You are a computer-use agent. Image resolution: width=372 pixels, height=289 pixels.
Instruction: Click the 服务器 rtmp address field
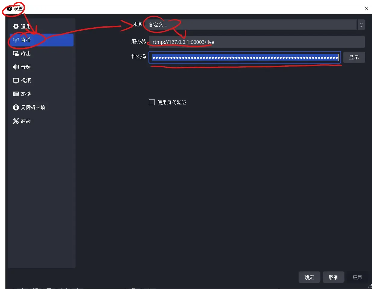coord(257,42)
